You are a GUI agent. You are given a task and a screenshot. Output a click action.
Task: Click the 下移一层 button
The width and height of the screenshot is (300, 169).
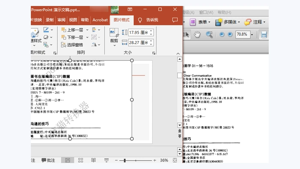coord(72,37)
